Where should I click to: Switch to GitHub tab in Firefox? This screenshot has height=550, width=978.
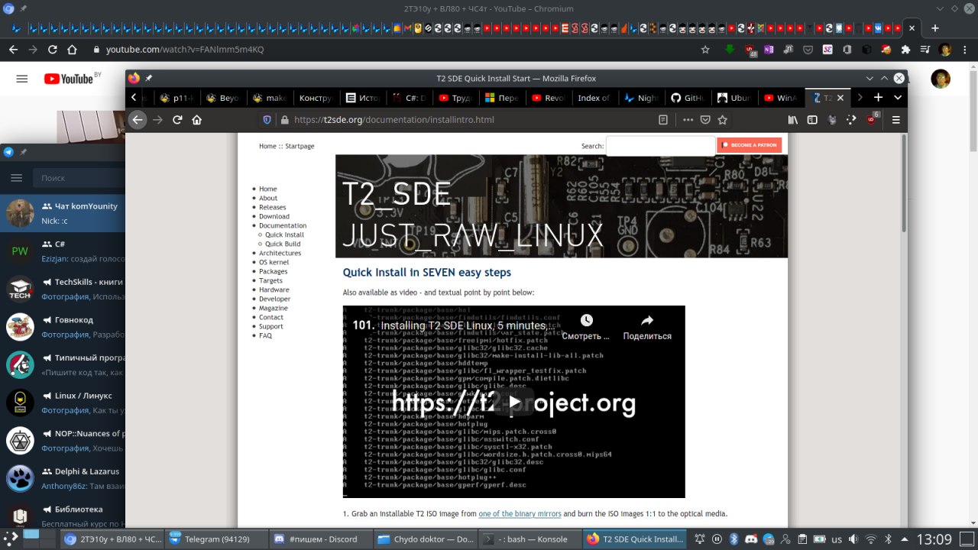click(687, 98)
